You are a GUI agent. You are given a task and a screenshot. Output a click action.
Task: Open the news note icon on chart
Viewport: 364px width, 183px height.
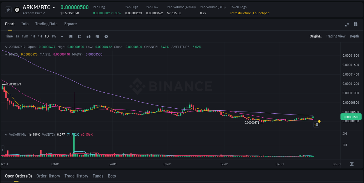pos(317,124)
